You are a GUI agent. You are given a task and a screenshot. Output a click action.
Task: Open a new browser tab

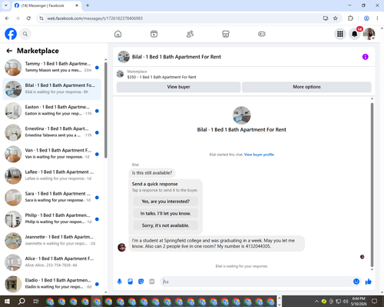click(88, 5)
